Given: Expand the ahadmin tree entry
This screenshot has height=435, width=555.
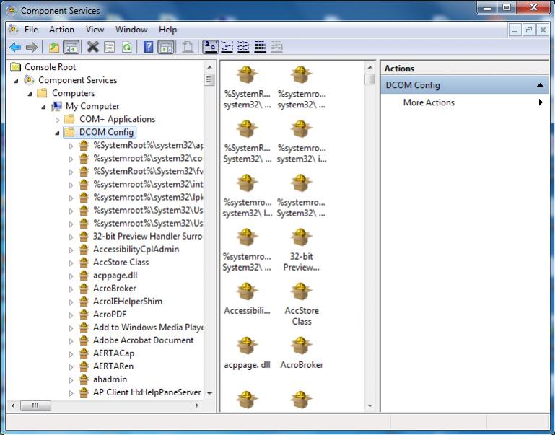Looking at the screenshot, I should pyautogui.click(x=71, y=380).
